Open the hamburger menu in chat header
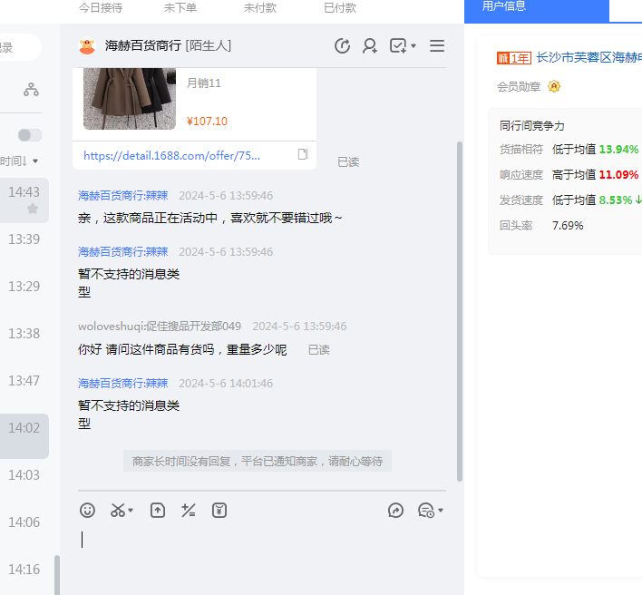The image size is (642, 595). (x=437, y=46)
